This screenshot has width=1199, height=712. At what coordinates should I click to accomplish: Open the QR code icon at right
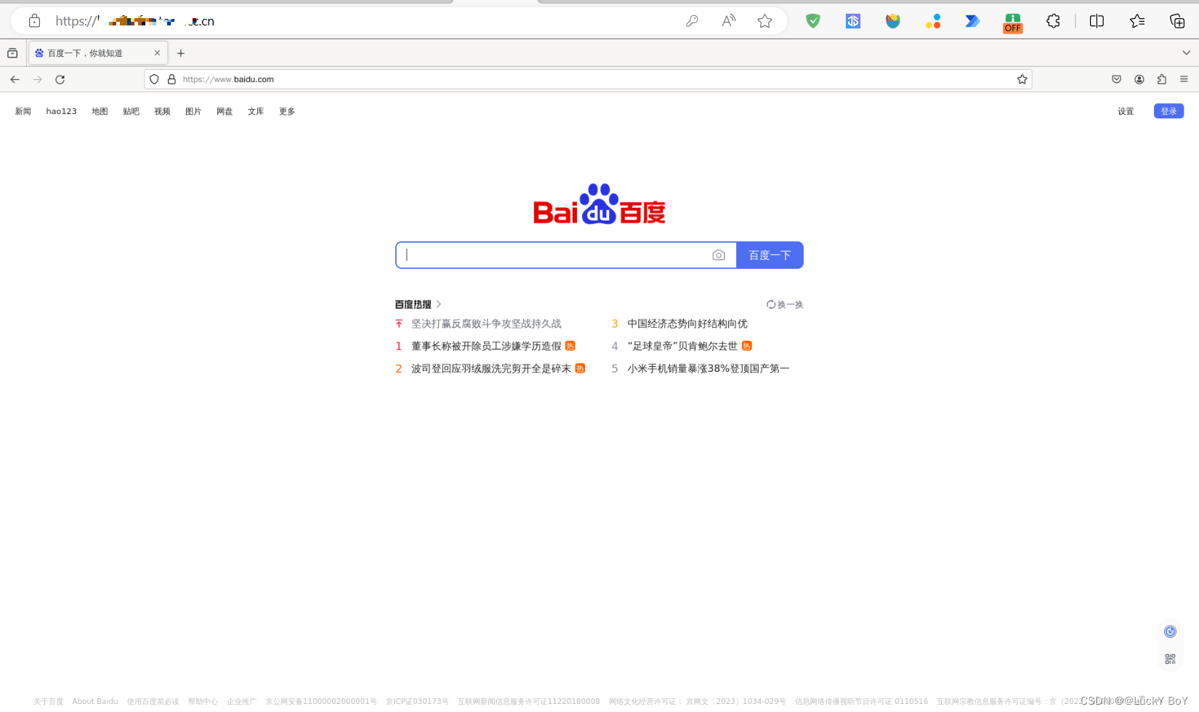click(1170, 659)
